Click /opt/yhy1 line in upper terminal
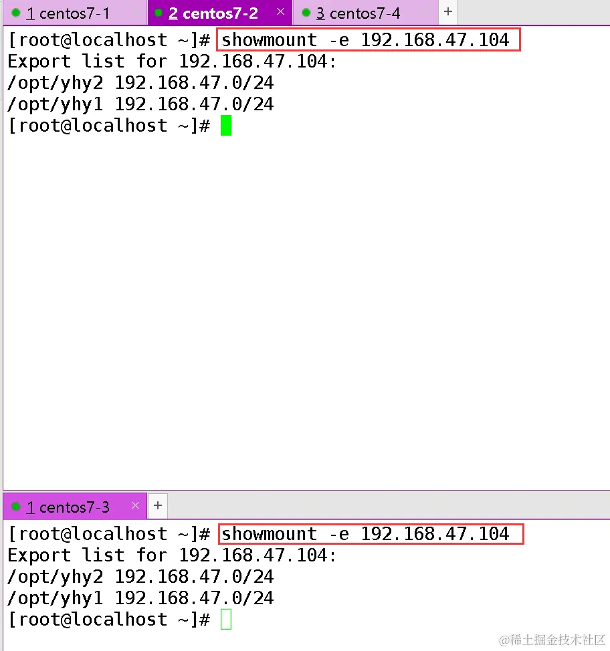Screen dimensions: 610x651 [140, 104]
